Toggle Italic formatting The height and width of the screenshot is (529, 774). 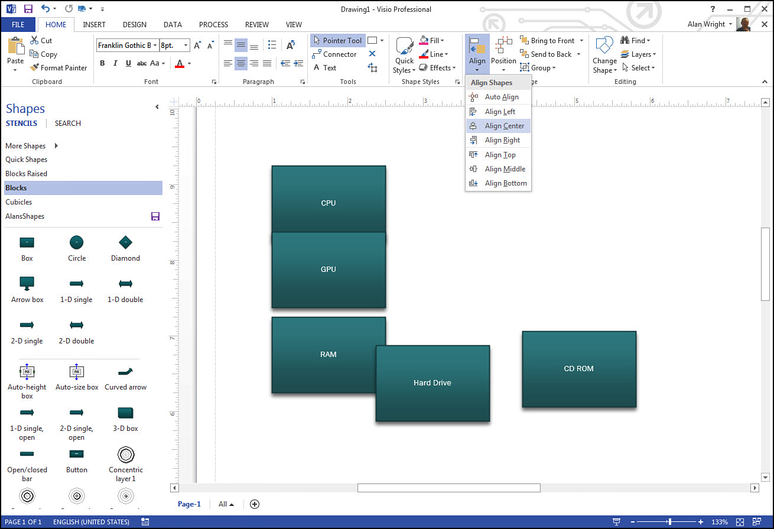click(x=115, y=63)
